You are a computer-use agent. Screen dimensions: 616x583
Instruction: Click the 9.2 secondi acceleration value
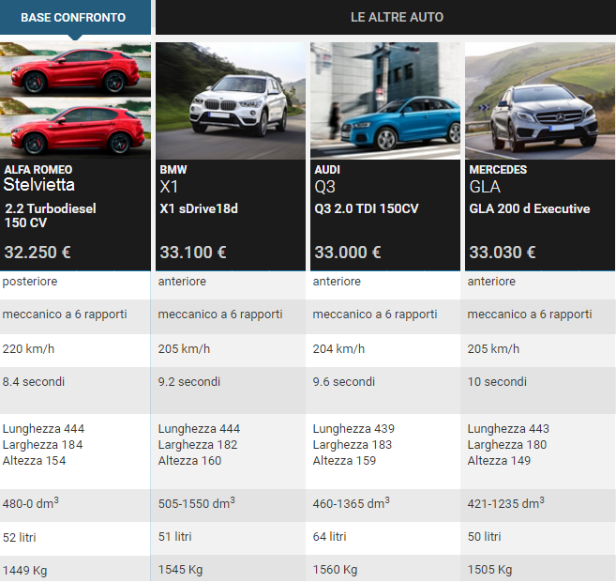coord(189,382)
